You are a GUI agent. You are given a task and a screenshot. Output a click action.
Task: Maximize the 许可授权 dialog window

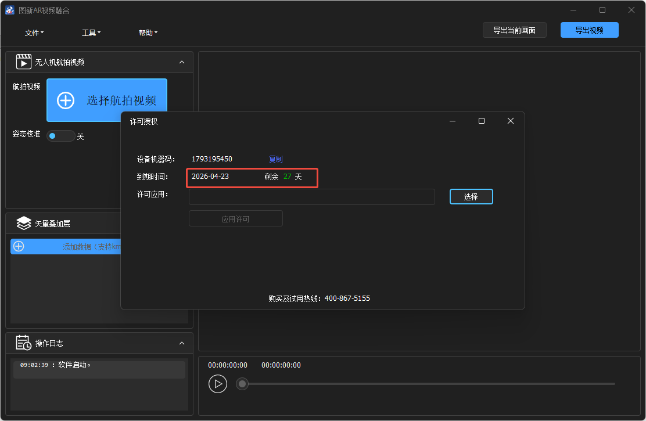point(481,121)
